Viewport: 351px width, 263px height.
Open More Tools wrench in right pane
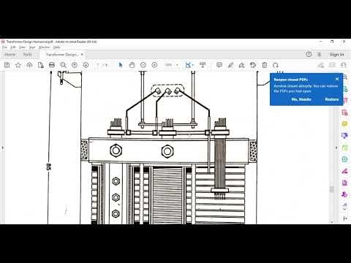(344, 207)
